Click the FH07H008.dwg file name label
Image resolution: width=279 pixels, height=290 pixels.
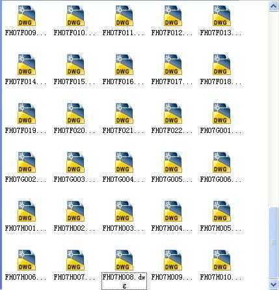124,281
